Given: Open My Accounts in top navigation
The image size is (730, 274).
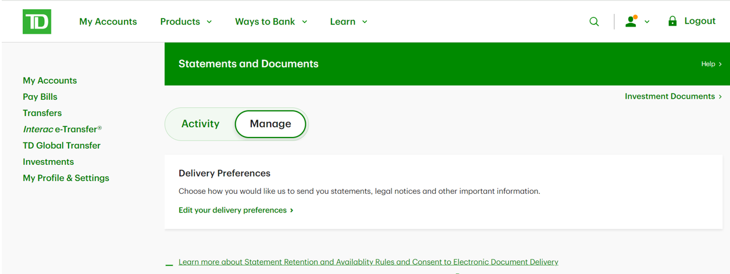Looking at the screenshot, I should click(108, 21).
